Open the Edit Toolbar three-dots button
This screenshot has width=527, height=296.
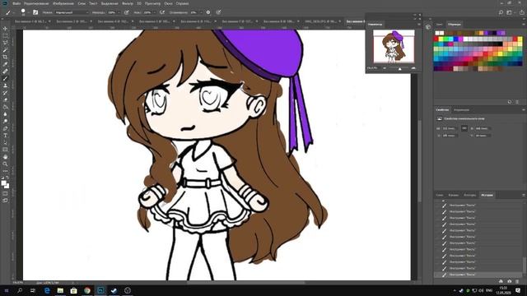pos(5,171)
